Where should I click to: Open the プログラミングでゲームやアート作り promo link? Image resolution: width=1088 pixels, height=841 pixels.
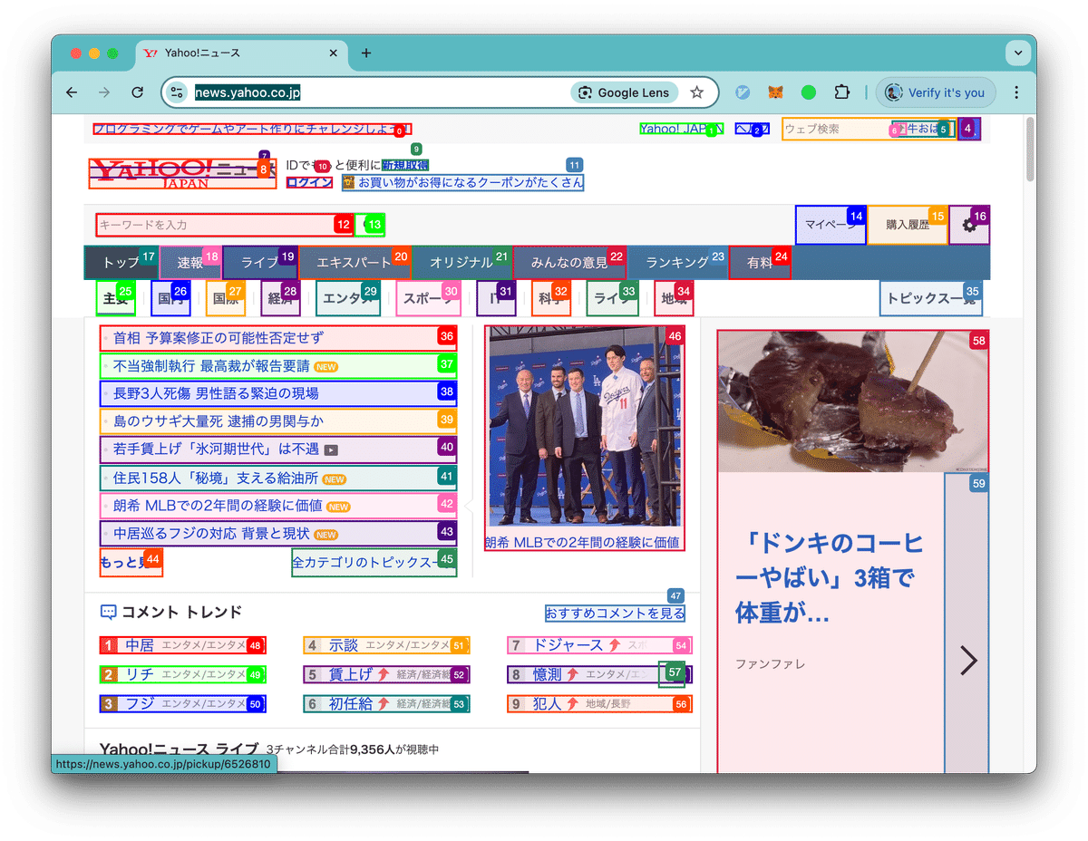[x=252, y=129]
